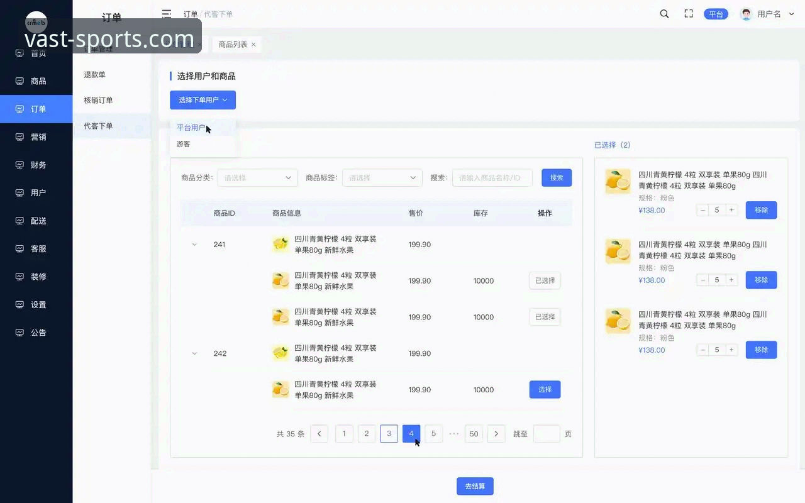Open the 商品分类 category dropdown
Screen dimensions: 805x503
(x=257, y=177)
